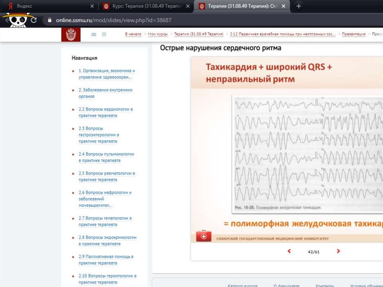383x287 pixels.
Task: Click Сибирский государственный медицинский университет slide footer
Action: click(x=272, y=239)
